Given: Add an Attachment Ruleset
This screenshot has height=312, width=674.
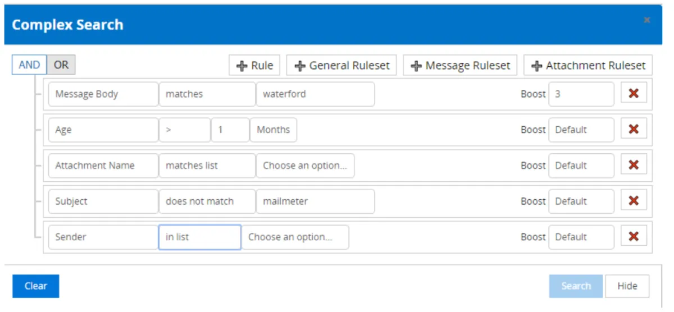Looking at the screenshot, I should pyautogui.click(x=588, y=66).
